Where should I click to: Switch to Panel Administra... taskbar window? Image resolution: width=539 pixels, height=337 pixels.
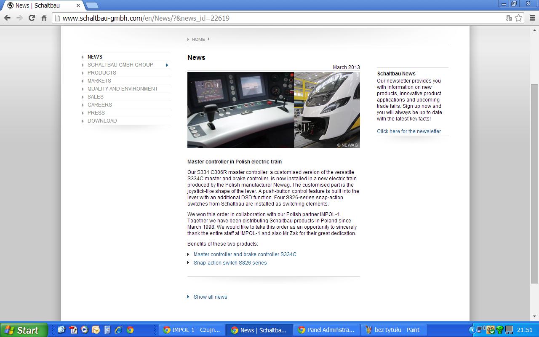[327, 330]
